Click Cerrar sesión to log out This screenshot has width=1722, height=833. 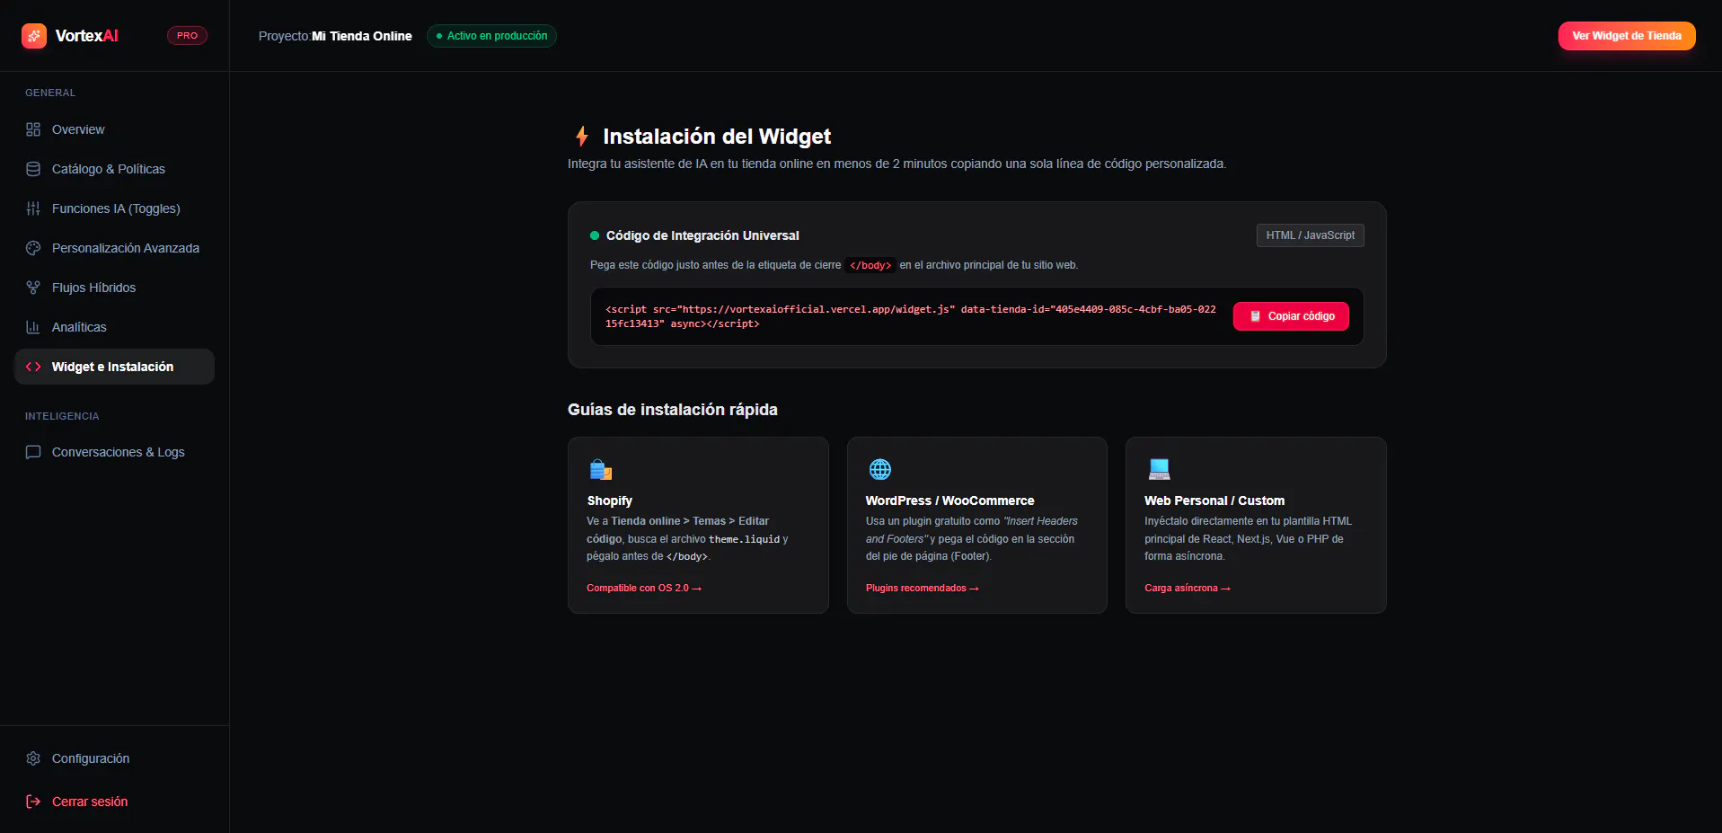pos(114,802)
